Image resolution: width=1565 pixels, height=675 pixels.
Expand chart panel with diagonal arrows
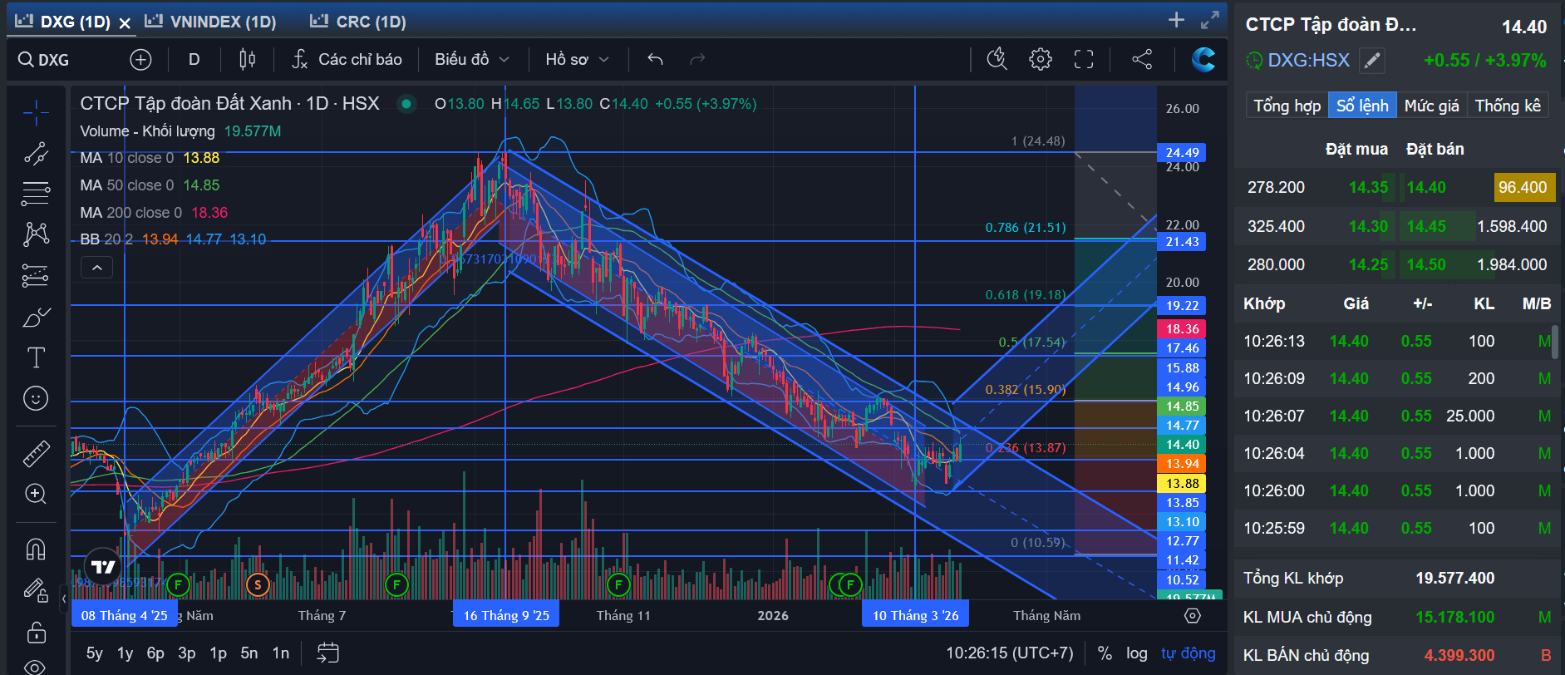pyautogui.click(x=1210, y=20)
